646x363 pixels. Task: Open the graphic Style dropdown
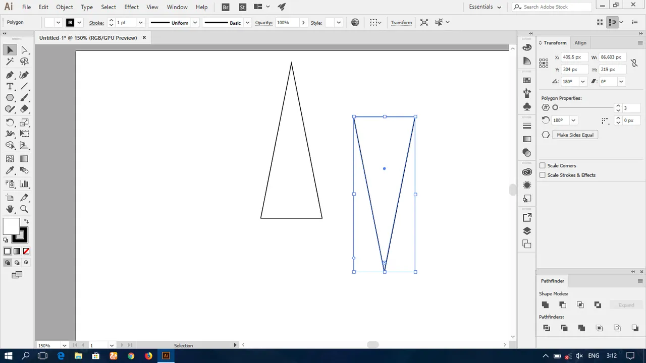pyautogui.click(x=339, y=23)
